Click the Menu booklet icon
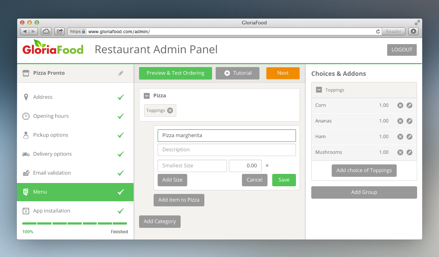 click(26, 192)
